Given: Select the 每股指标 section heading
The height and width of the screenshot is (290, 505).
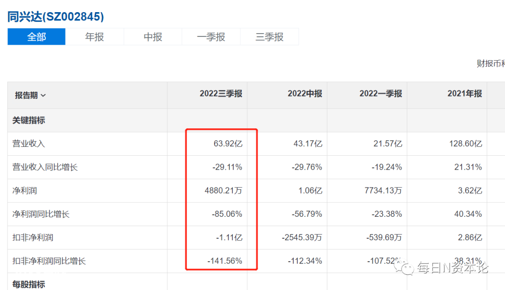Looking at the screenshot, I should [x=29, y=284].
